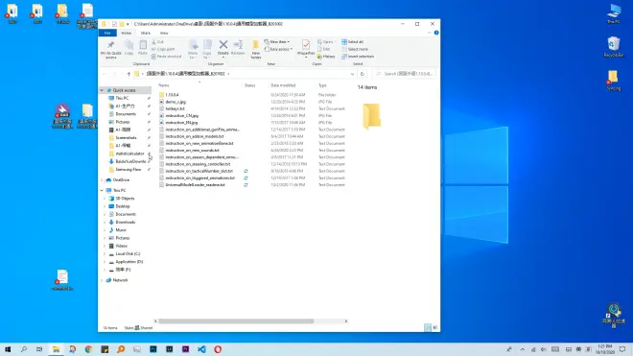
Task: Switch to the View ribbon tab
Action: click(164, 34)
